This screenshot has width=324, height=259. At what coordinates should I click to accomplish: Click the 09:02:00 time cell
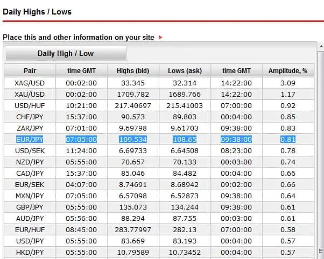[236, 184]
